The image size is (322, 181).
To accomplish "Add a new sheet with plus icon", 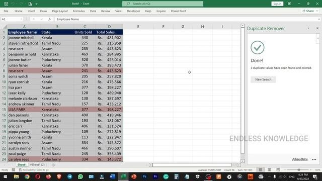I will click(x=53, y=165).
